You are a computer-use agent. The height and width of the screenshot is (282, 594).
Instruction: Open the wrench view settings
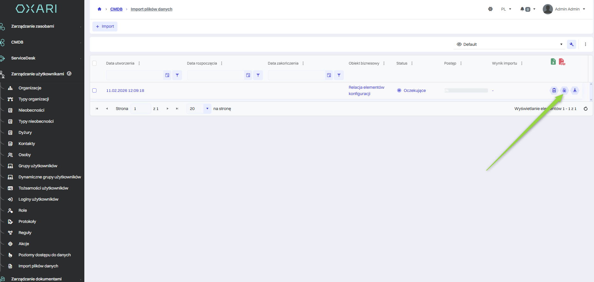tap(571, 45)
